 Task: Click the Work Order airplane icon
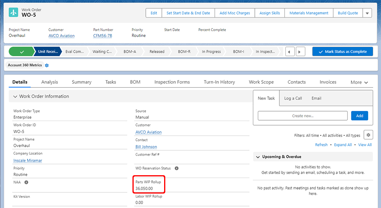(x=13, y=12)
